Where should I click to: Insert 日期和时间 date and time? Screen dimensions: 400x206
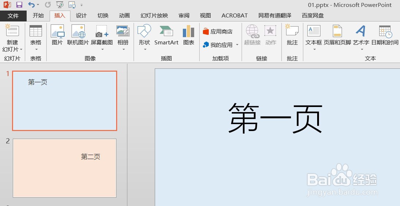(x=385, y=35)
